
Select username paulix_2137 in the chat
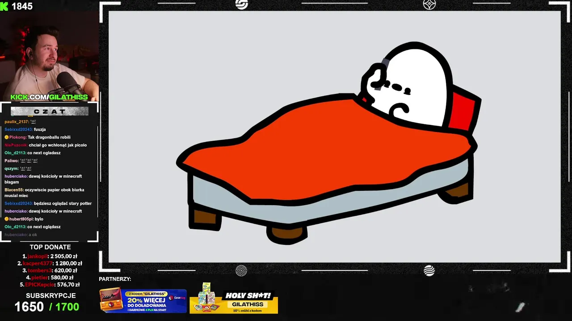click(17, 122)
